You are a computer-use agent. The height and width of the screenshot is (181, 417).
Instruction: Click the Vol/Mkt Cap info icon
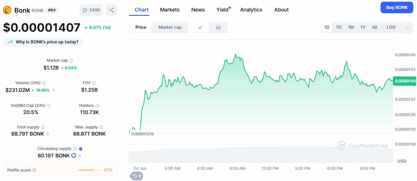pos(49,105)
